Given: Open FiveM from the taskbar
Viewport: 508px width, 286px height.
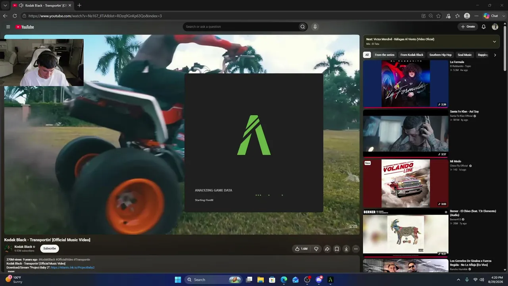Looking at the screenshot, I should (330, 280).
